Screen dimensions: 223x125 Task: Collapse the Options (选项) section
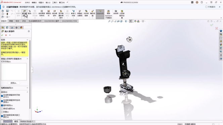(x=27, y=92)
